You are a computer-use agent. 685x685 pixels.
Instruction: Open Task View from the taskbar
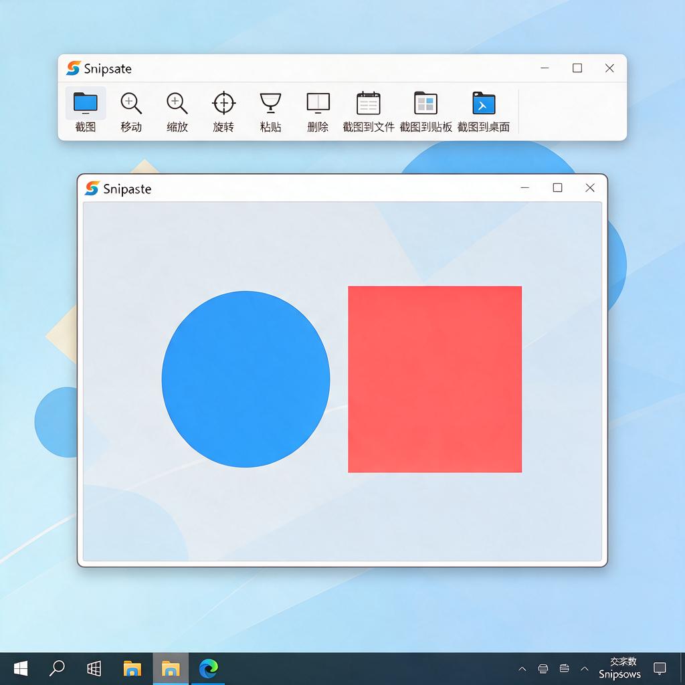[x=94, y=668]
